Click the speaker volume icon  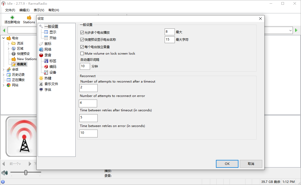(4, 173)
